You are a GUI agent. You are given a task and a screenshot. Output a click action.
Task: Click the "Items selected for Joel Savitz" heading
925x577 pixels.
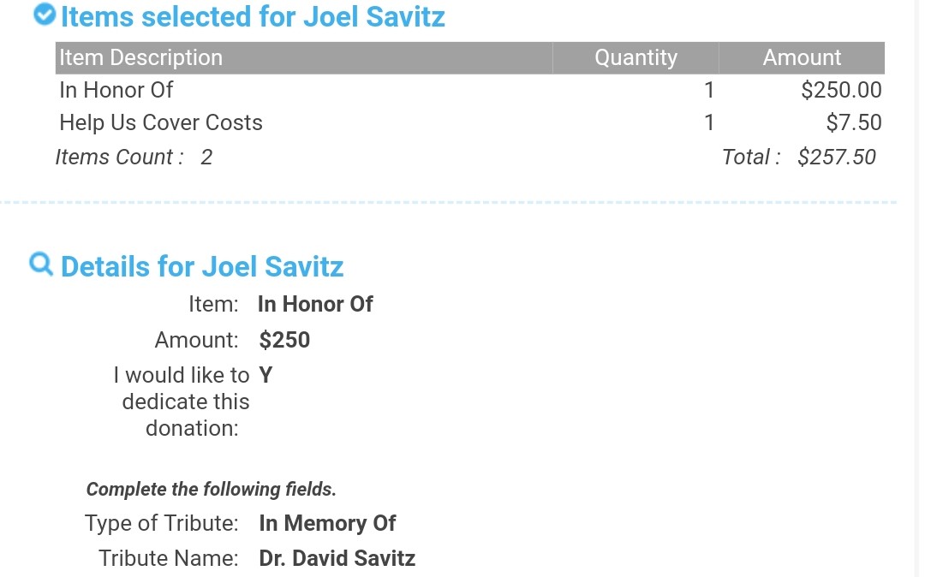(253, 16)
